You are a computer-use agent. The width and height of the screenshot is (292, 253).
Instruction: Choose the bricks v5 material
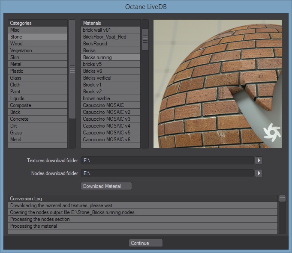point(111,64)
